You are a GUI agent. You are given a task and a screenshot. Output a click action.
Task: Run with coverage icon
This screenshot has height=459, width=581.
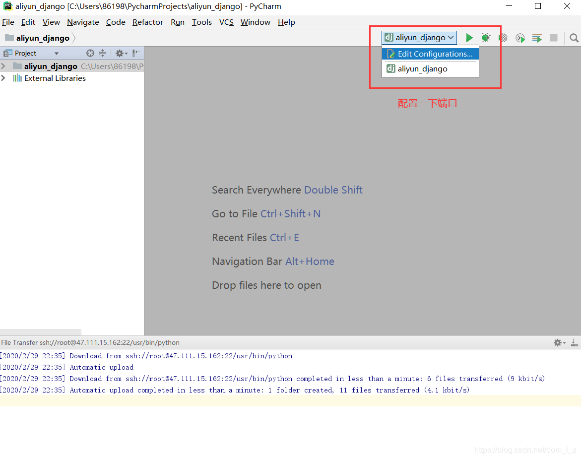click(x=503, y=38)
